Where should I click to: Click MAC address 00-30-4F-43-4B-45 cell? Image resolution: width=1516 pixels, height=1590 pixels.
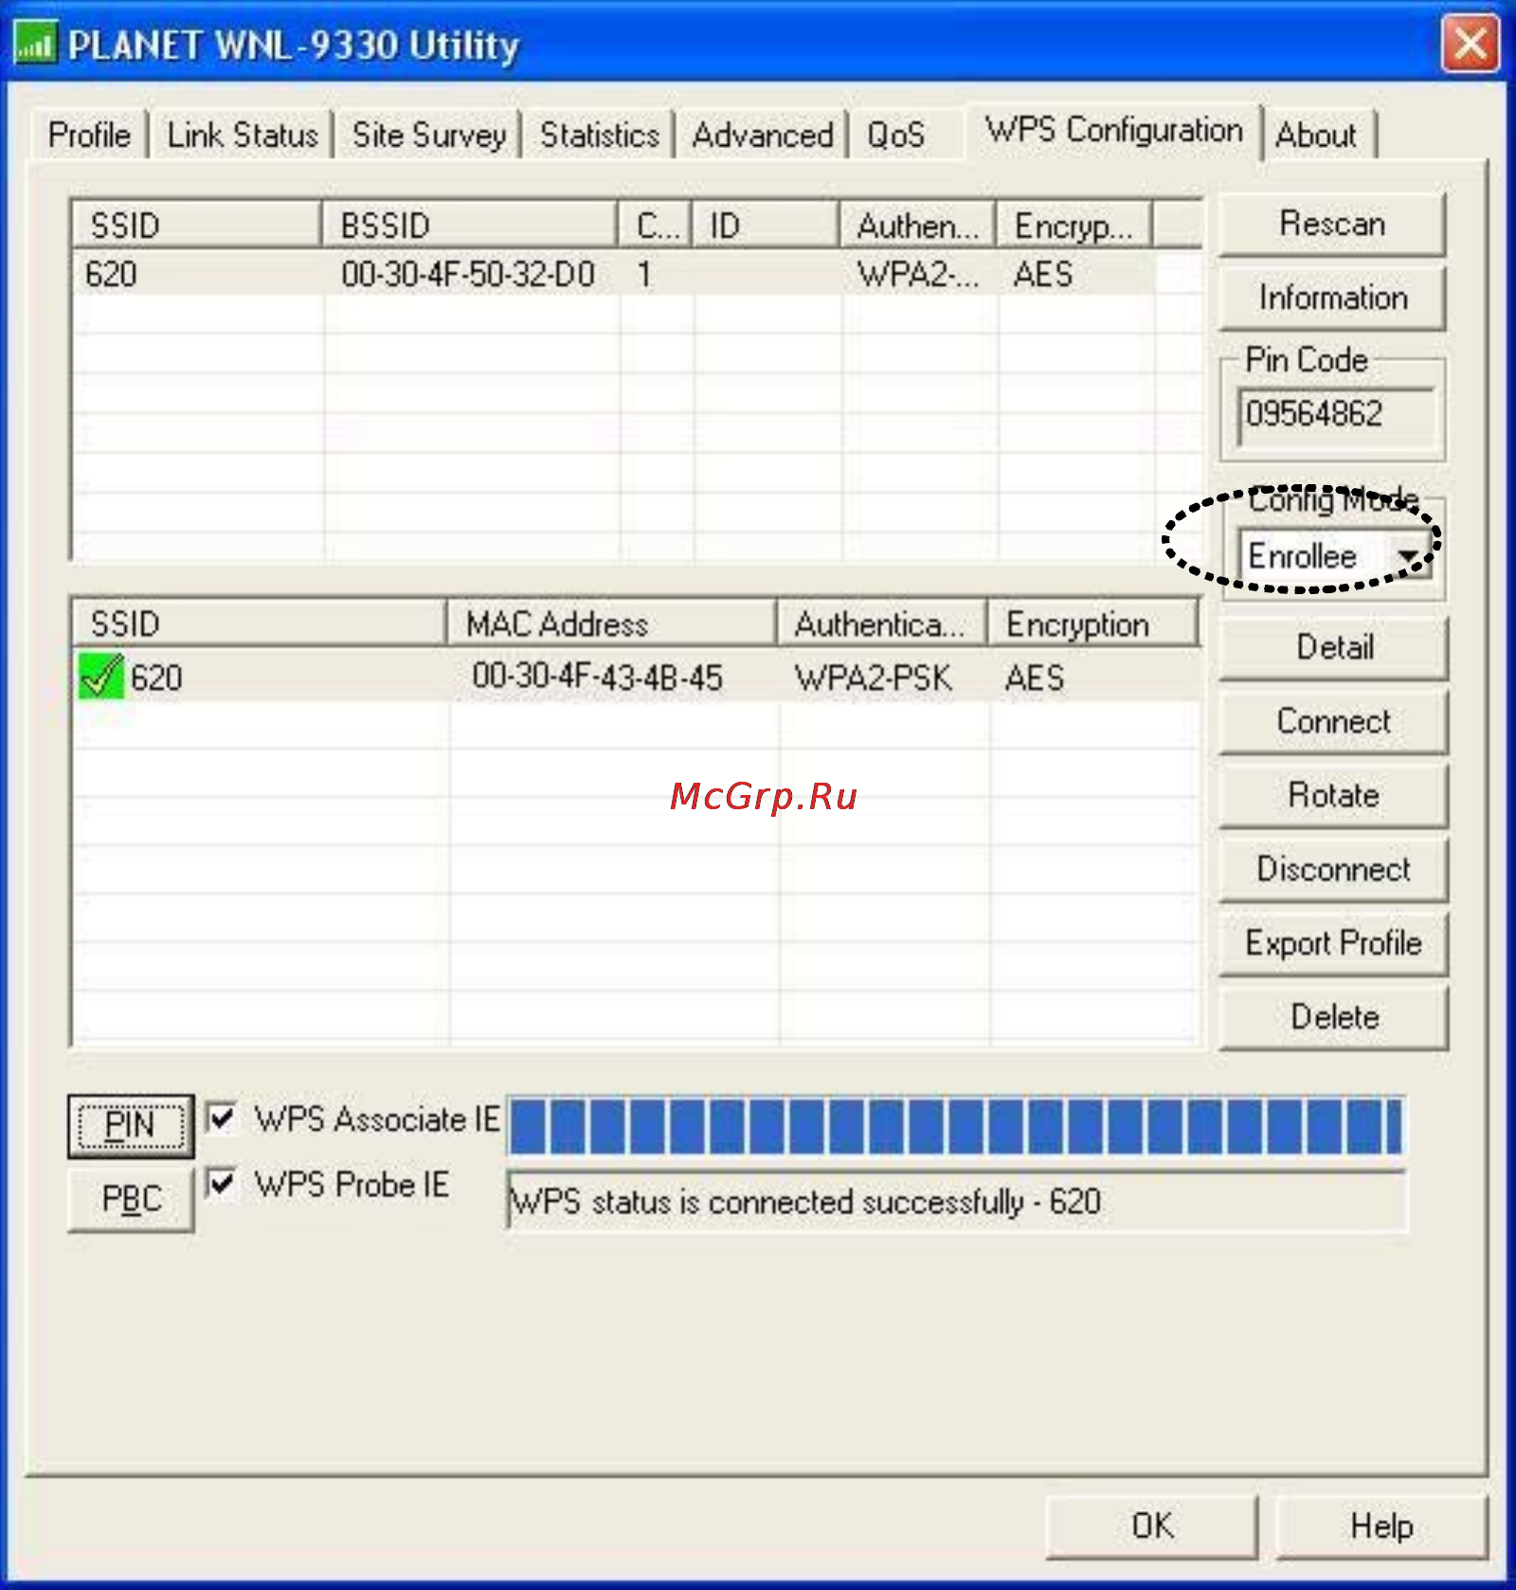(x=597, y=677)
